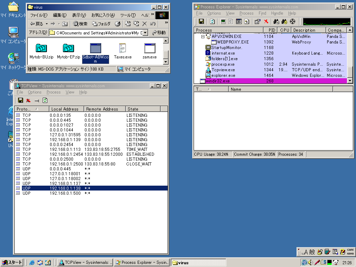Click the Properties icon in Process Explorer toolbar

(x=258, y=22)
